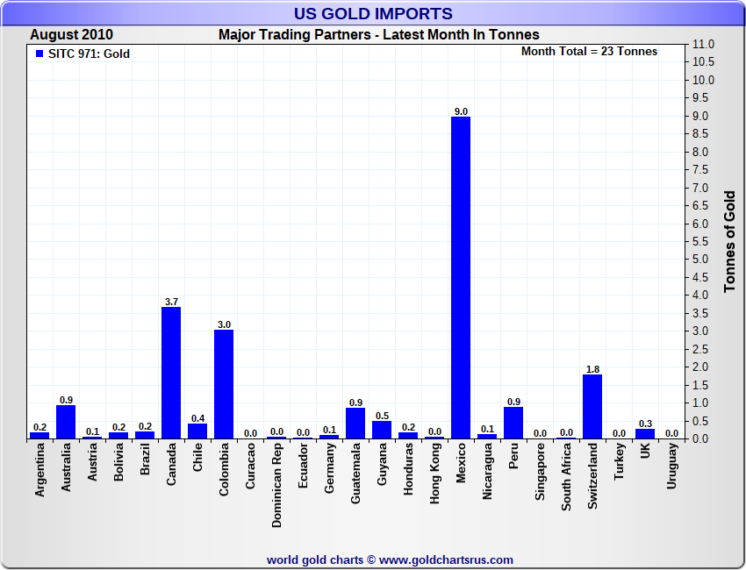The height and width of the screenshot is (570, 746).
Task: Click the Australia bar showing 0.9
Action: (66, 422)
